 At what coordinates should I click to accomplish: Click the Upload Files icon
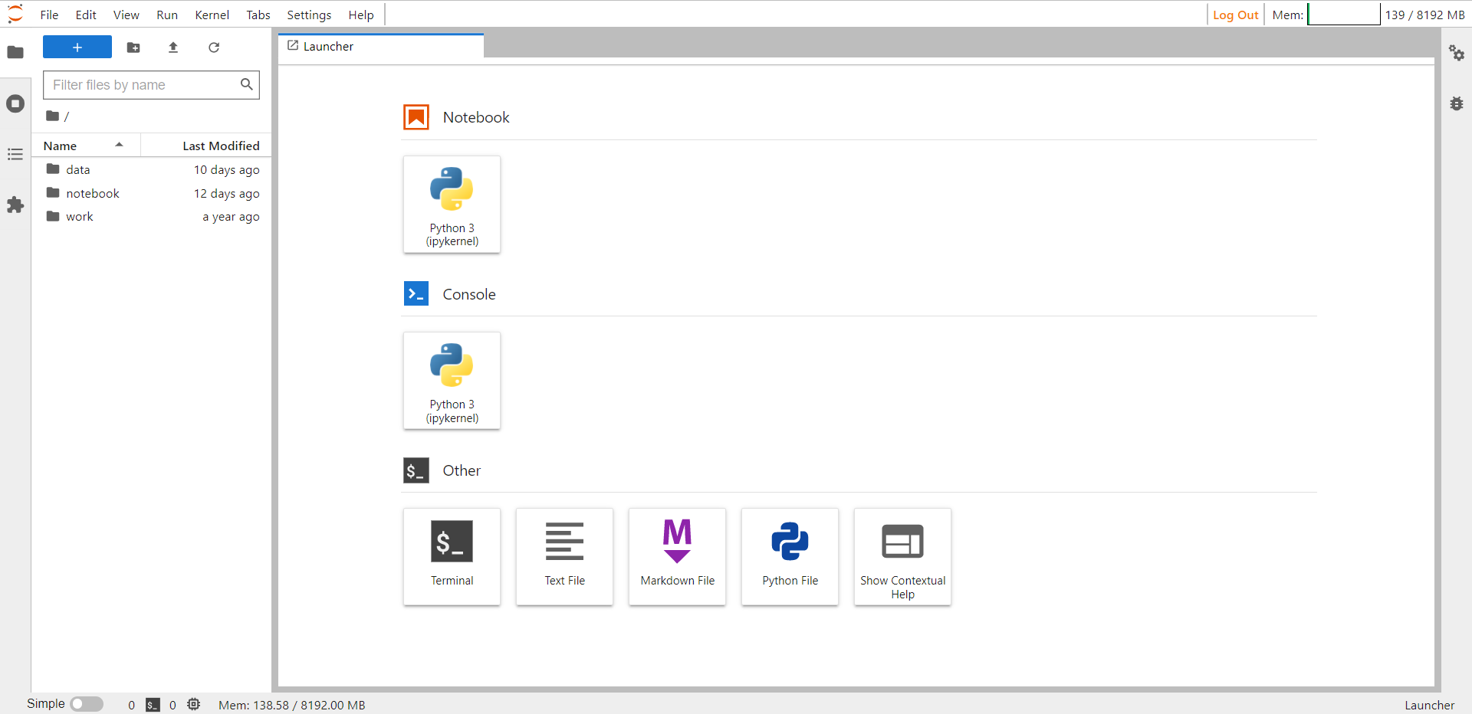173,47
